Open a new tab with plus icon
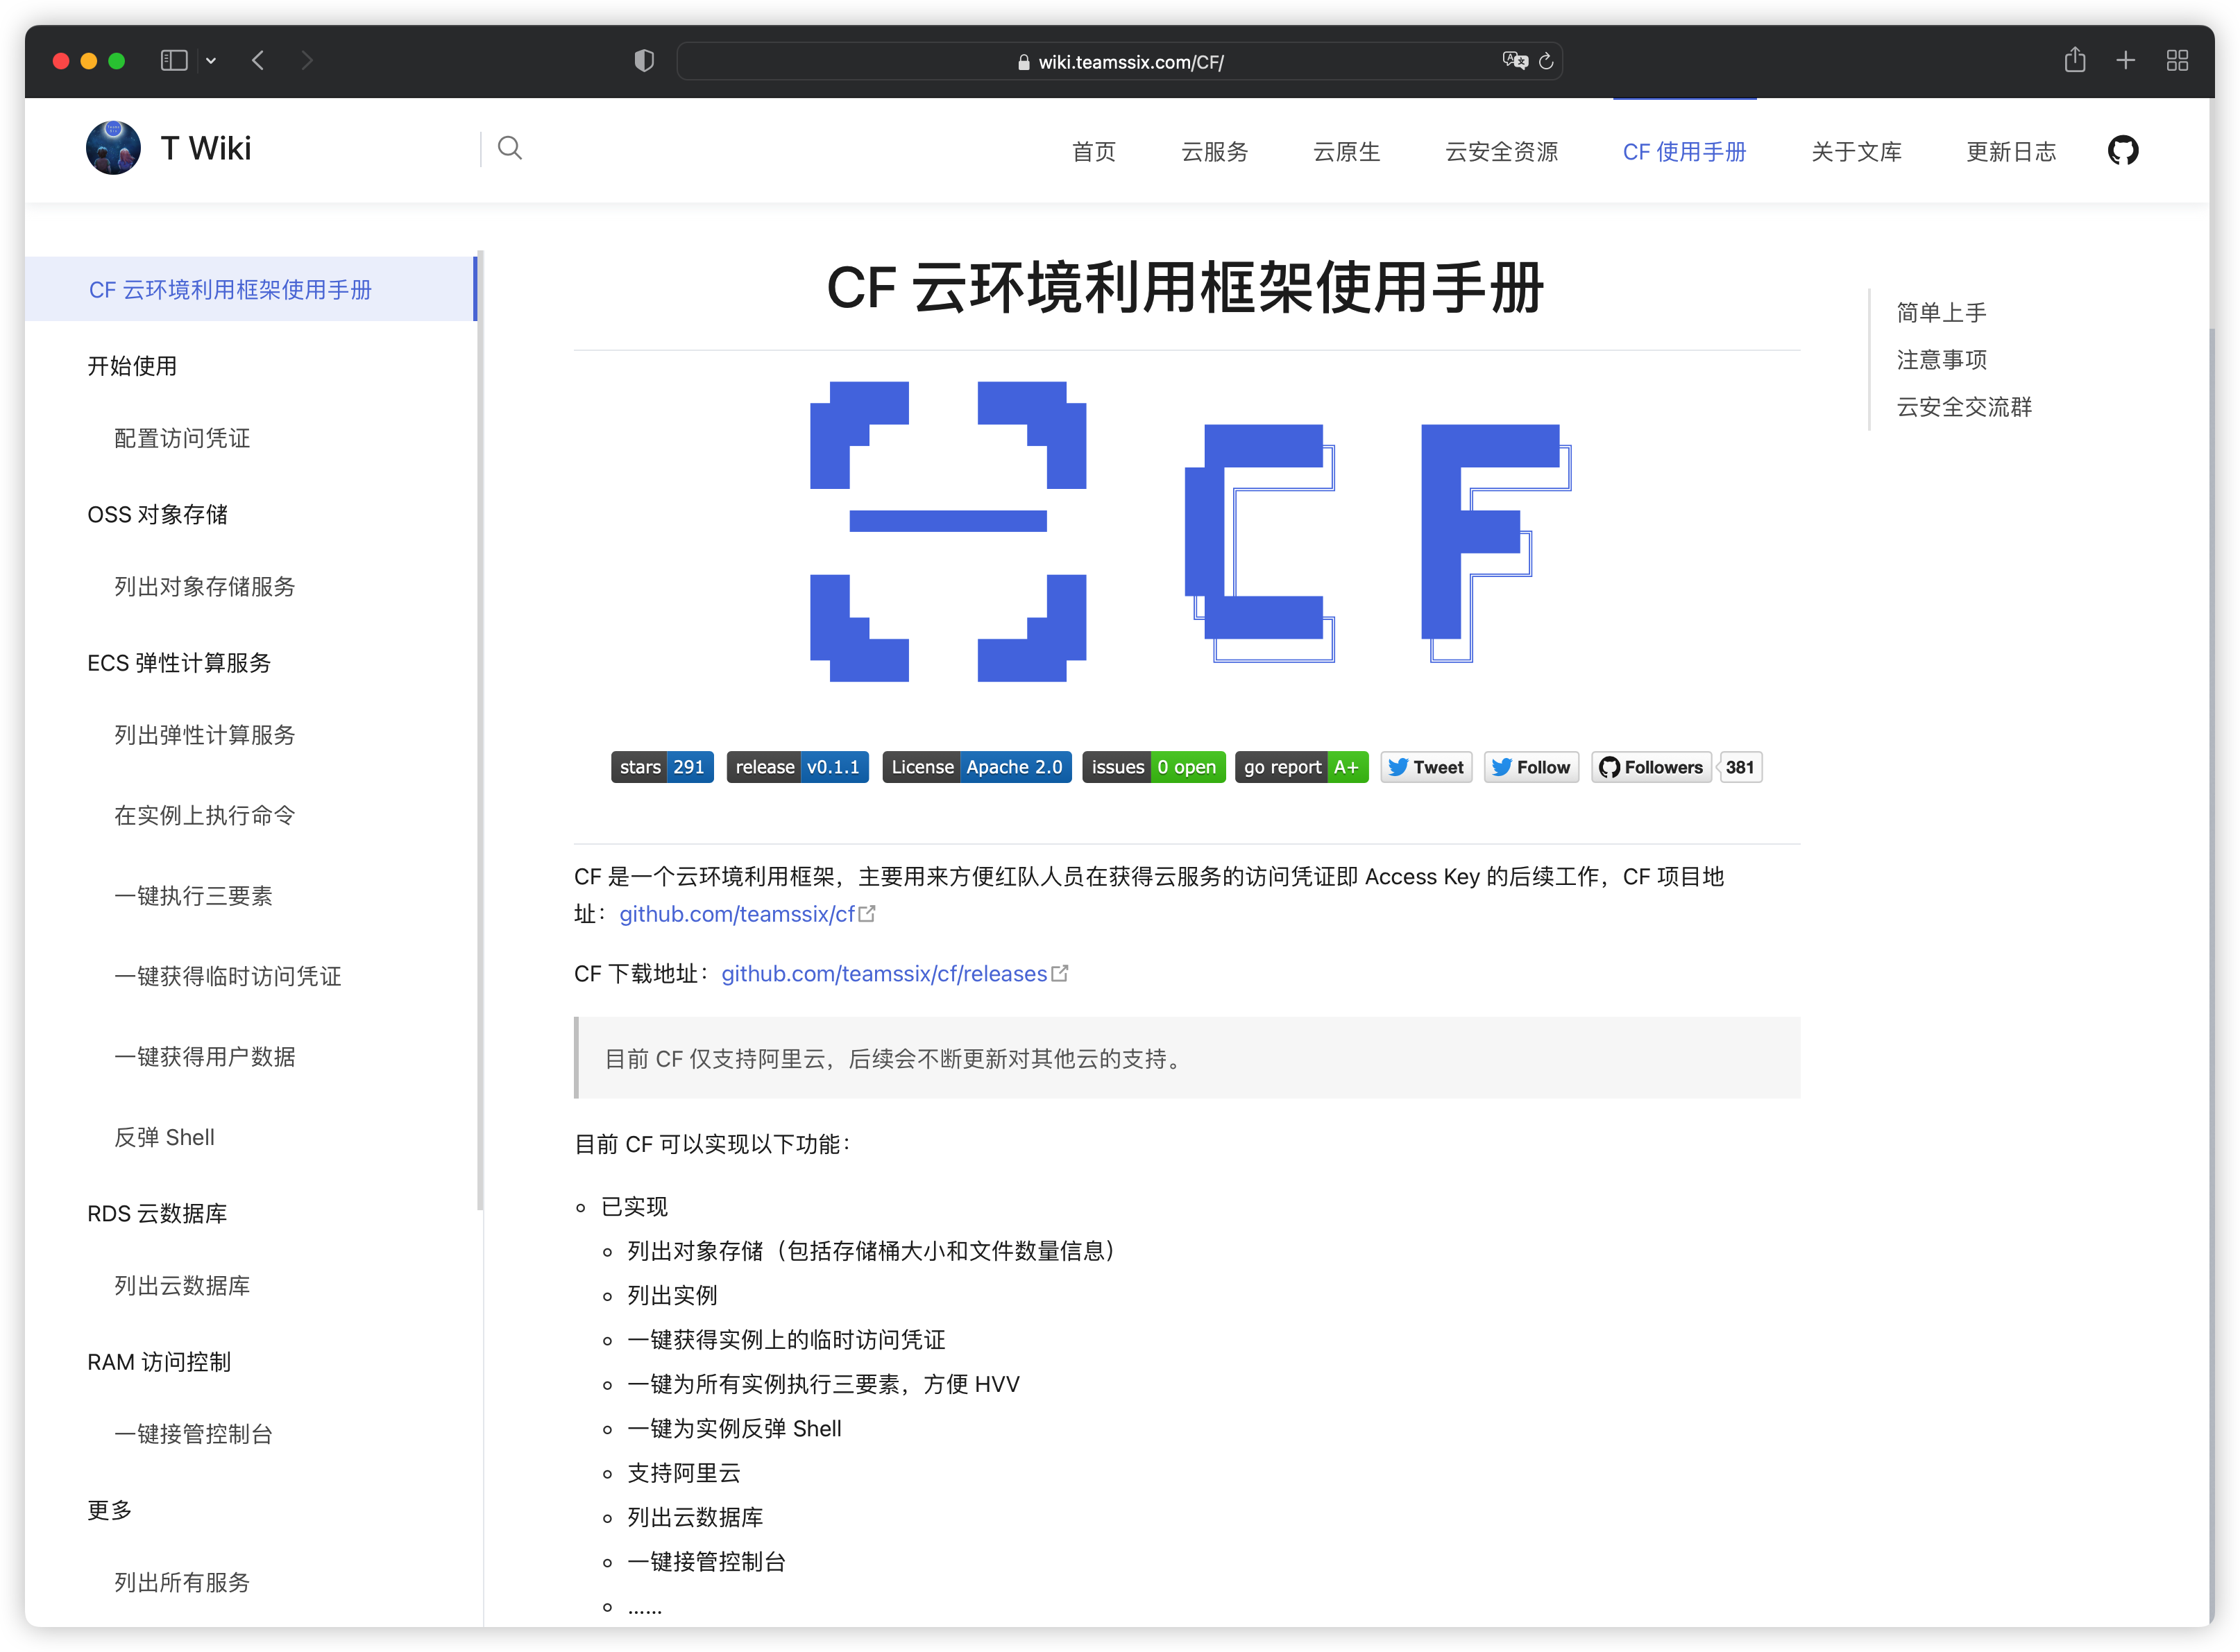This screenshot has height=1652, width=2240. 2125,61
